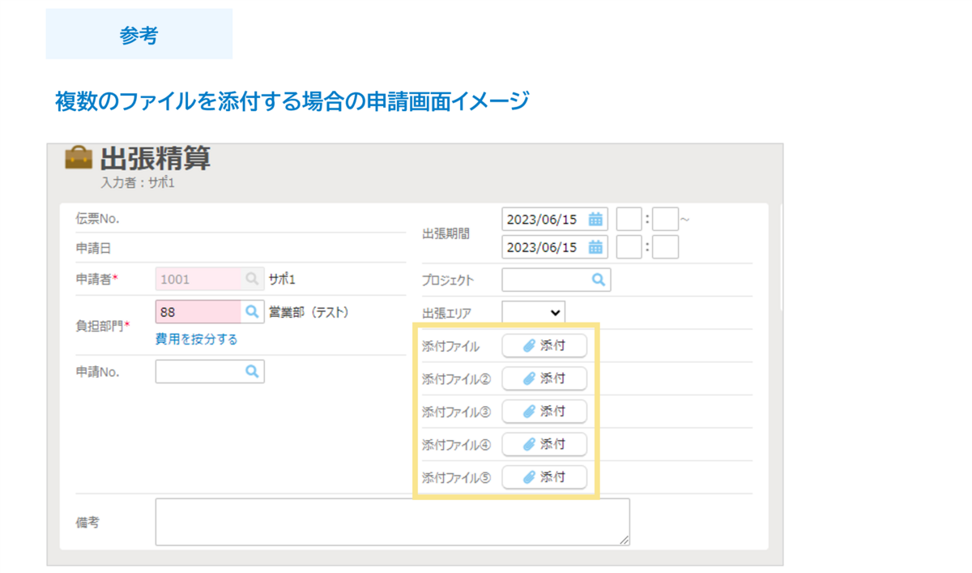Click the first 添付ファイル 添付 button
Viewport: 972px width, 573px height.
(x=544, y=346)
